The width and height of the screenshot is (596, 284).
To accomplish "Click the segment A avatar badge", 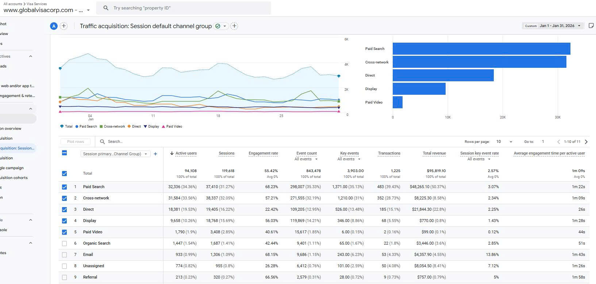I will [54, 26].
